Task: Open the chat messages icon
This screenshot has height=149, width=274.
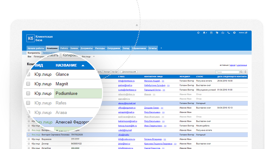Action: click(217, 32)
